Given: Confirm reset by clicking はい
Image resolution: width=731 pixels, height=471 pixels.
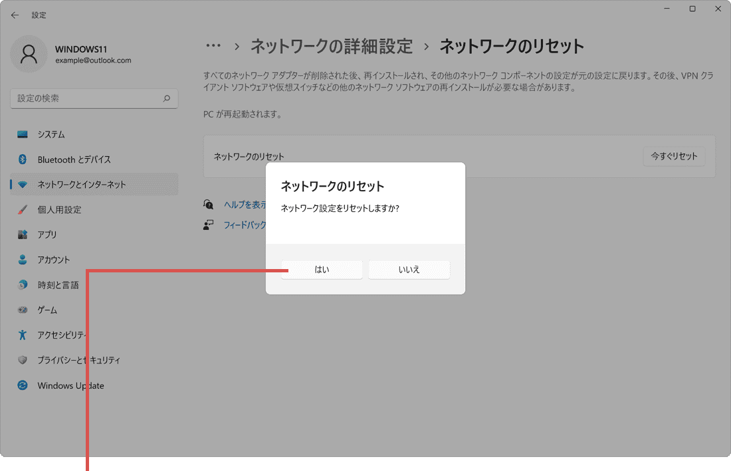Looking at the screenshot, I should tap(322, 269).
